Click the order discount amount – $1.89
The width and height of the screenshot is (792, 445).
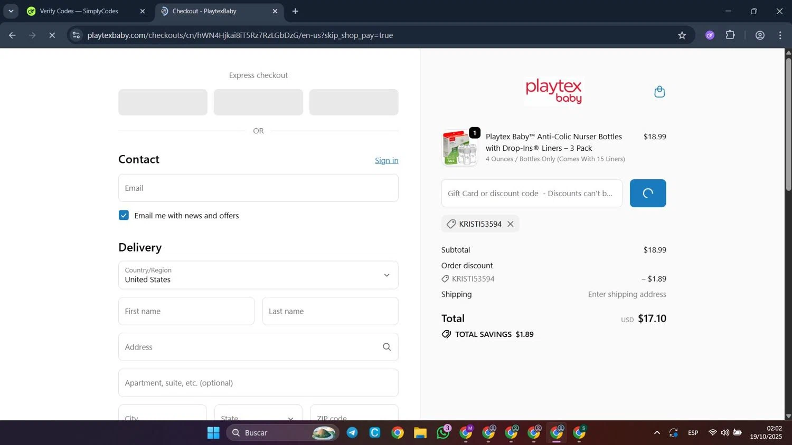[654, 279]
